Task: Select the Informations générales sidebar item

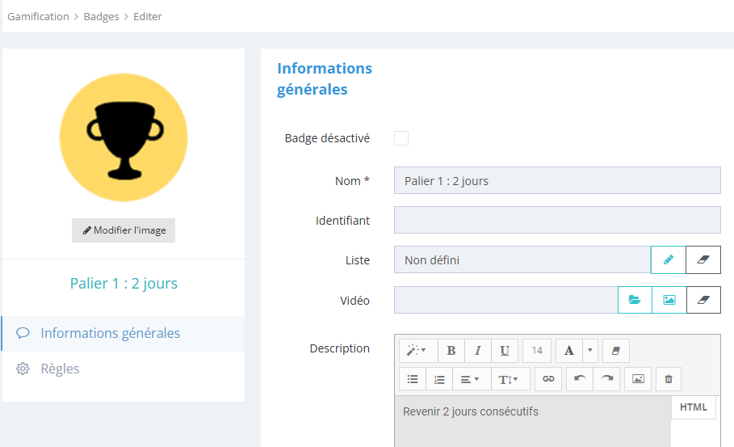Action: click(x=110, y=333)
